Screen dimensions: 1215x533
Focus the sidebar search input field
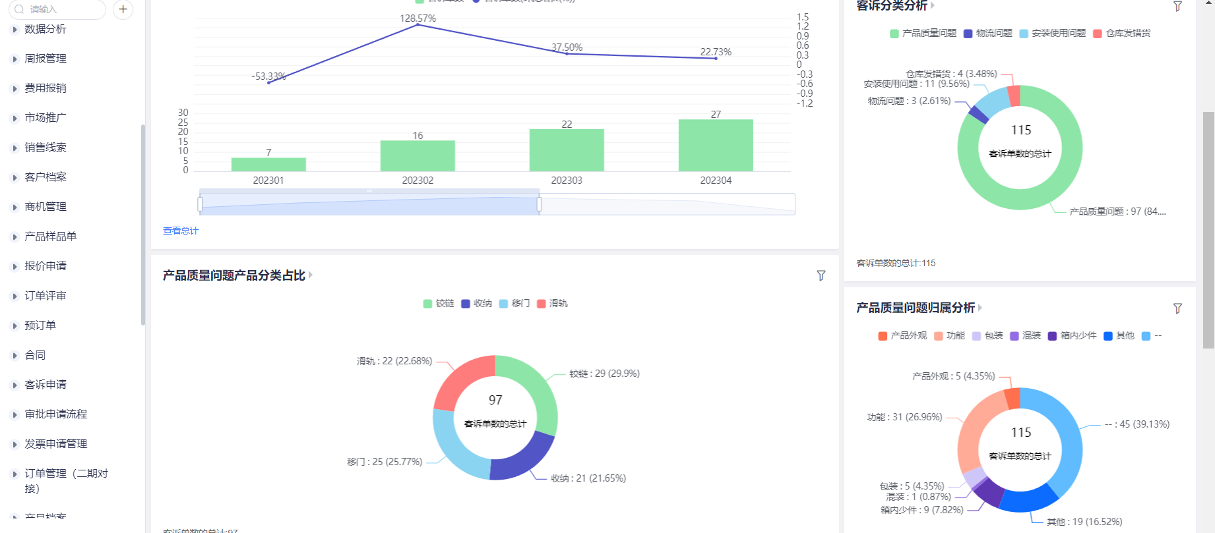tap(57, 9)
